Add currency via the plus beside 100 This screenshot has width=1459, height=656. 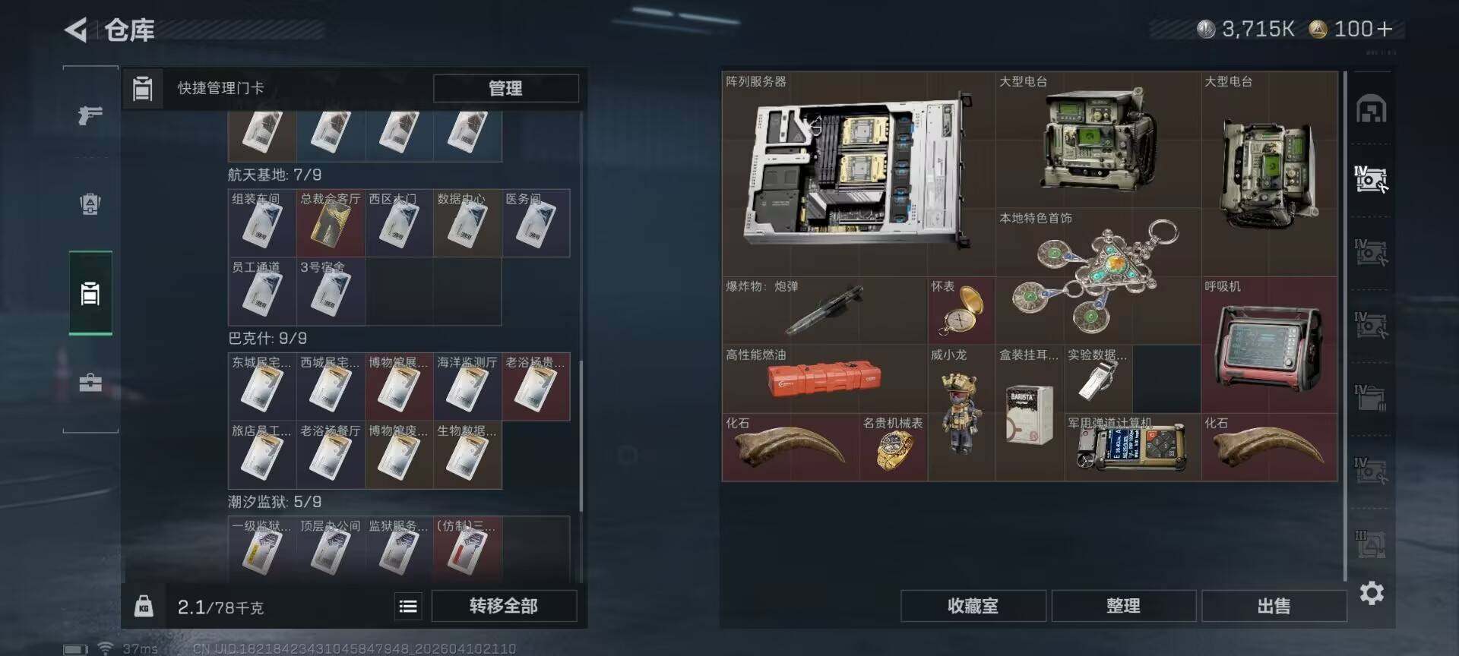coord(1385,29)
